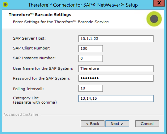Screen dimensions: 167x134
Task: Cancel the setup wizard
Action: coord(147,124)
